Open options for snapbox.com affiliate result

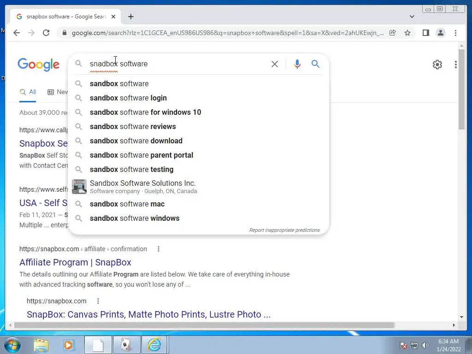[x=159, y=249]
